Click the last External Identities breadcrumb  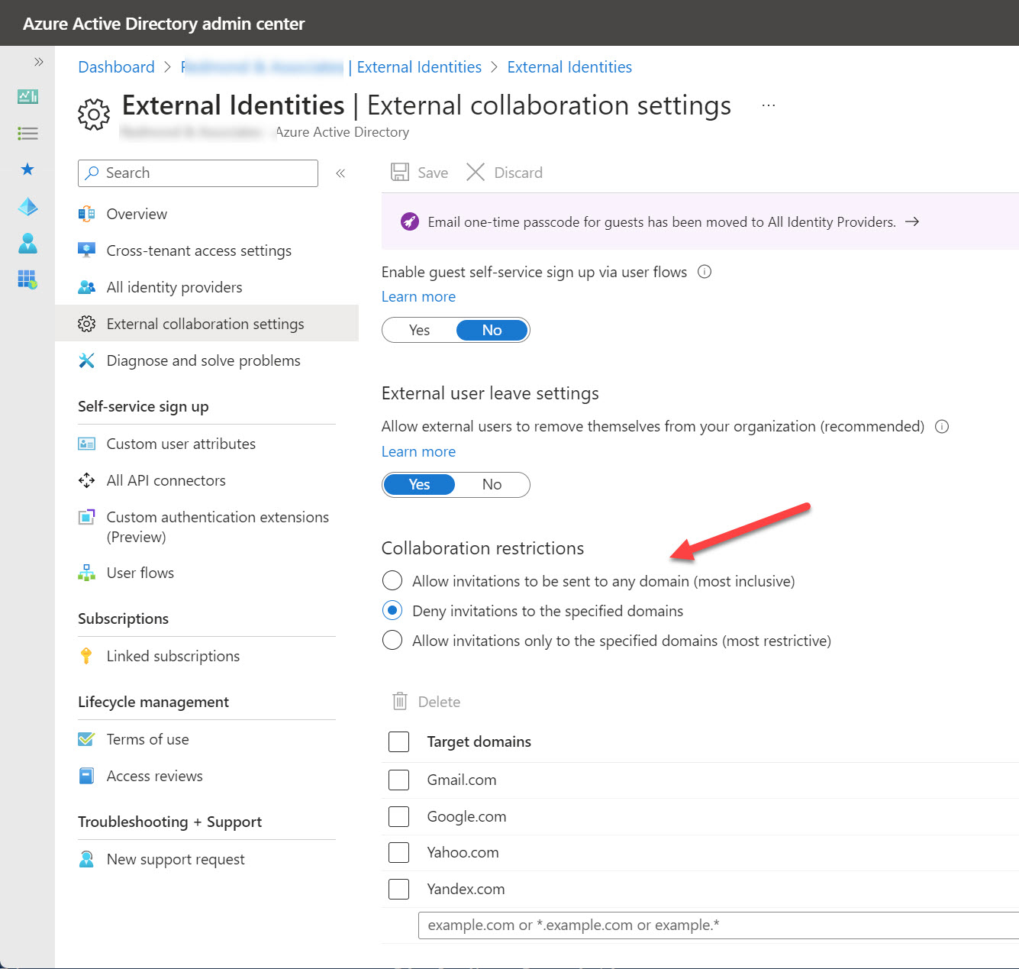569,67
